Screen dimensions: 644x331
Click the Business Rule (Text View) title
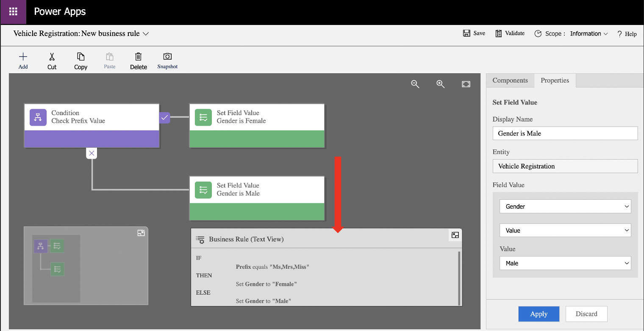pos(246,239)
